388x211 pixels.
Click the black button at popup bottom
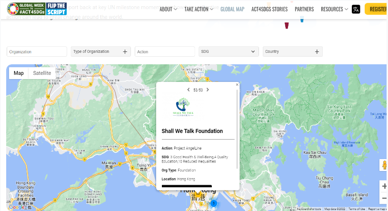tap(187, 186)
